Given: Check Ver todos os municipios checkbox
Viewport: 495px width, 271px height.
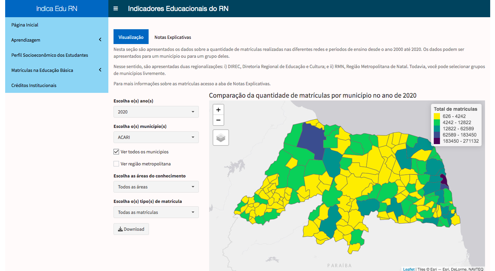Looking at the screenshot, I should 116,152.
